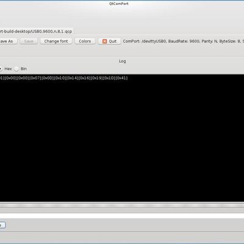
Task: Click the Log section label
Action: point(122,61)
